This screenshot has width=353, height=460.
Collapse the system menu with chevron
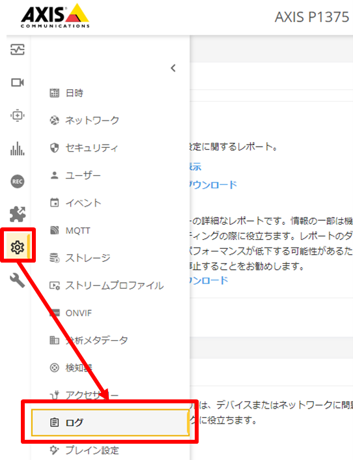[173, 68]
